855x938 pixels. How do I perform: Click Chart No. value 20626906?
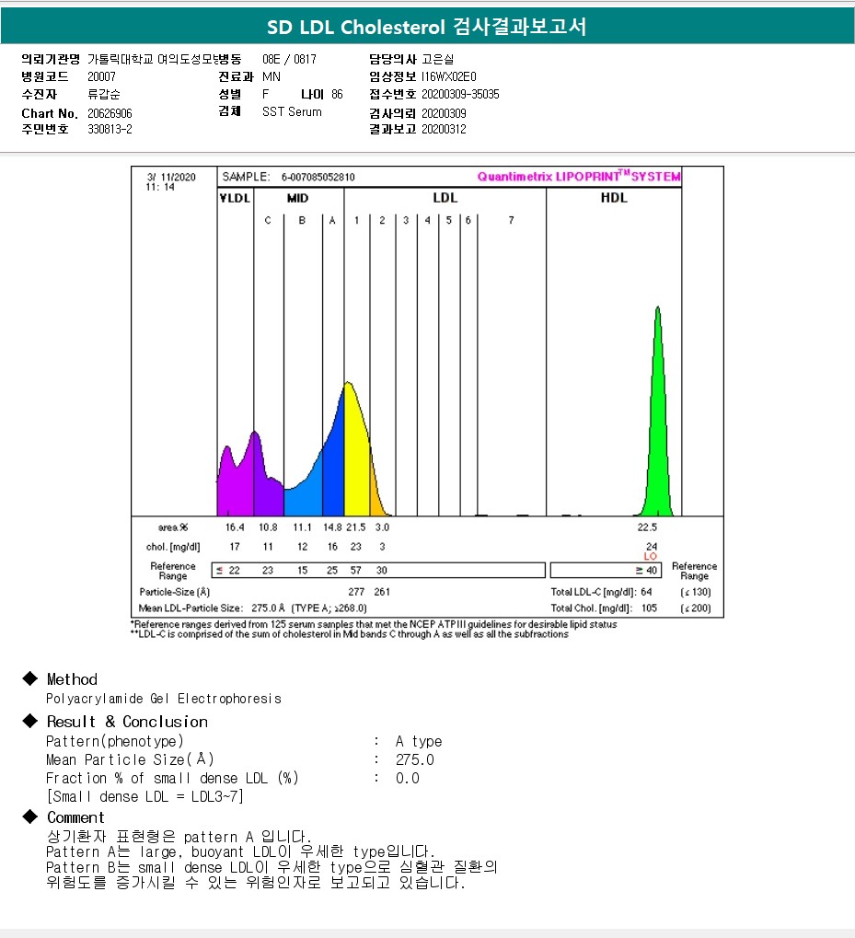point(110,113)
